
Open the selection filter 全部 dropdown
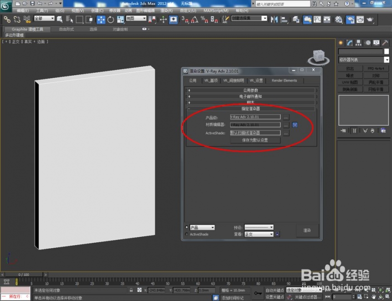tap(44, 18)
